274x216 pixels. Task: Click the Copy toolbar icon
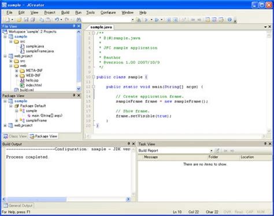42,20
